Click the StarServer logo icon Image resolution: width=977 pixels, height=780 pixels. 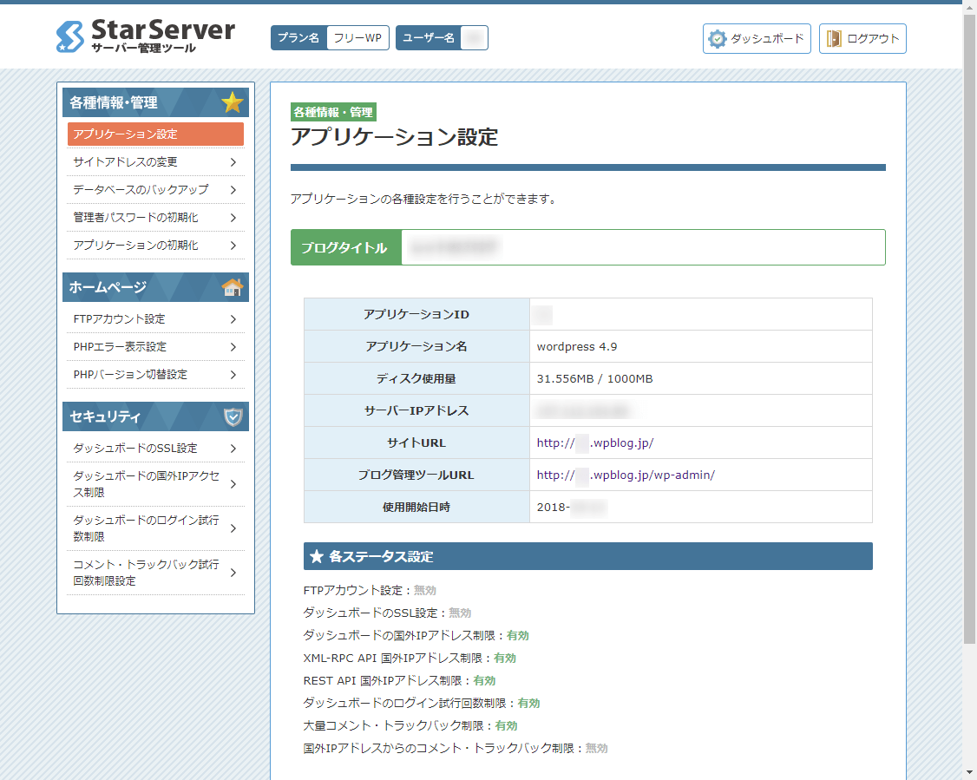click(x=69, y=36)
